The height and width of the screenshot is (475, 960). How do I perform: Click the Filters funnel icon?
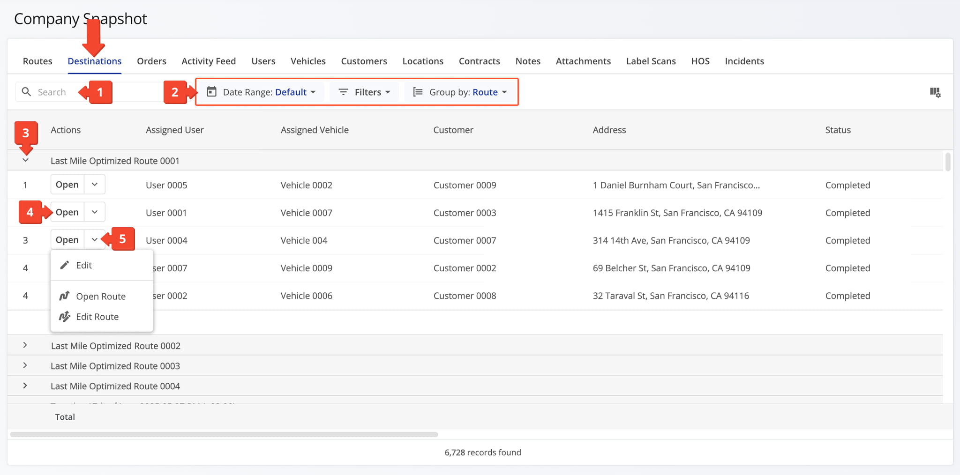click(344, 92)
